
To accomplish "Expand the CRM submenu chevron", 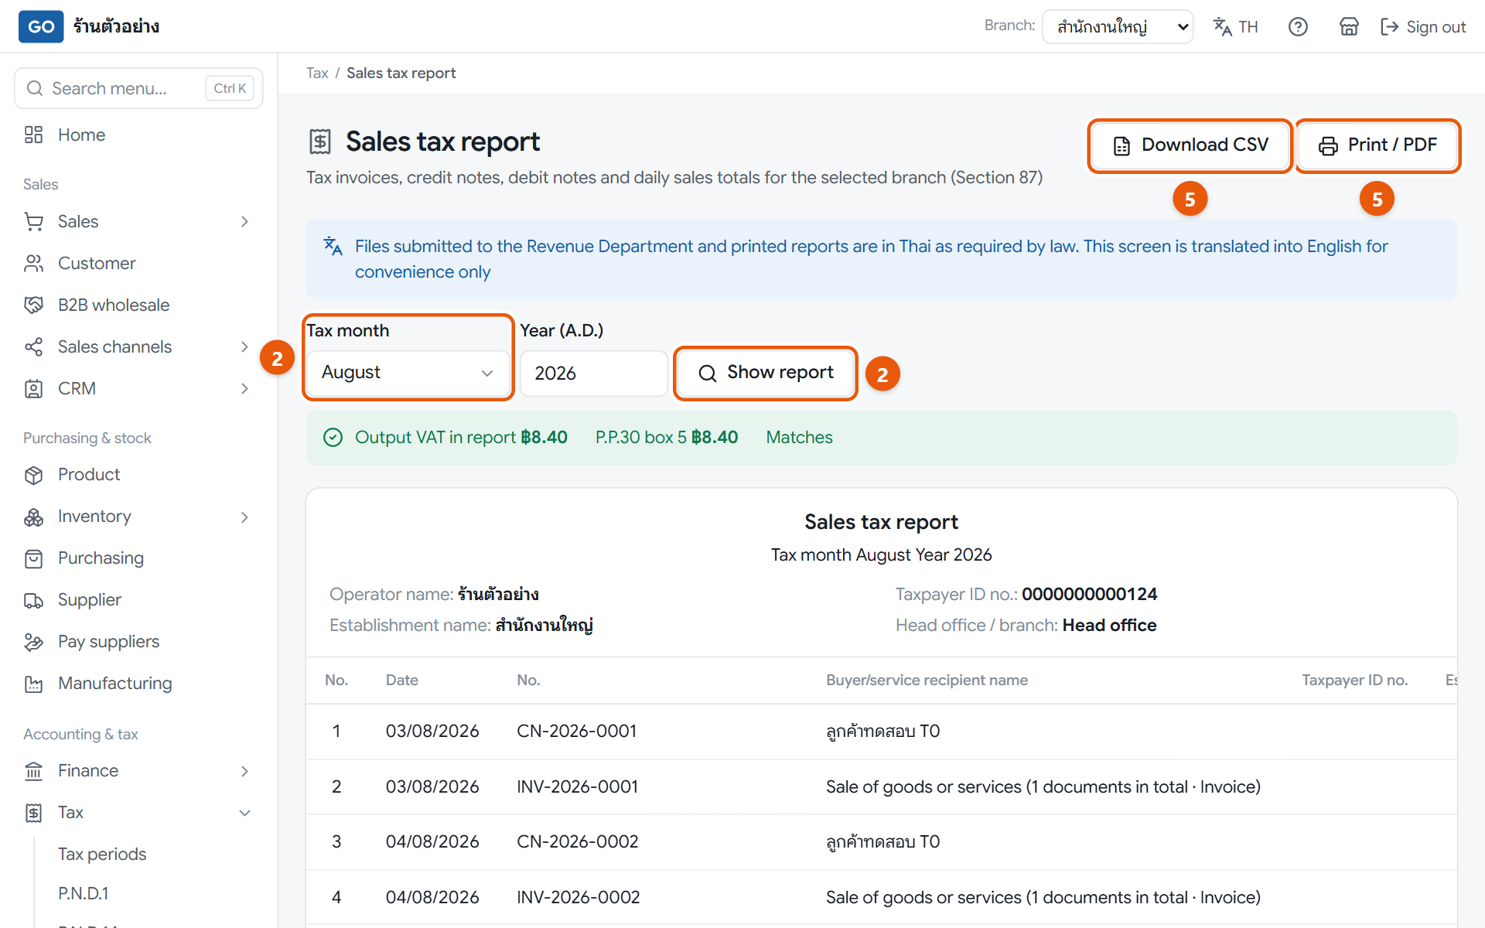I will (244, 389).
